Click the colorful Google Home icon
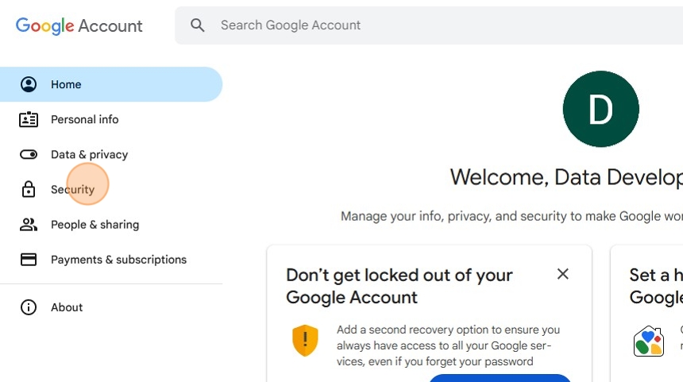Viewport: 683px width, 382px height. coord(648,341)
